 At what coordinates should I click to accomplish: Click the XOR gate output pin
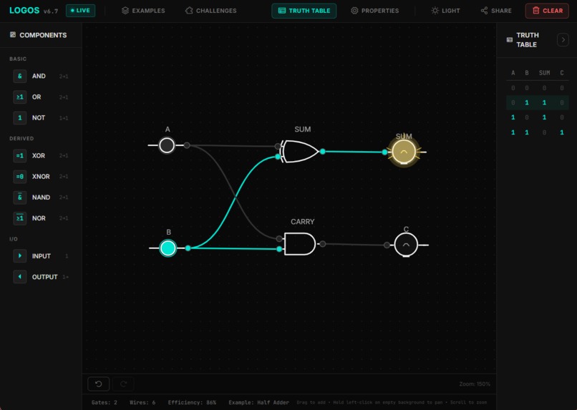(x=323, y=152)
